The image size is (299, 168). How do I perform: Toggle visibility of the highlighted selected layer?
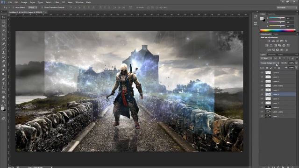262,94
